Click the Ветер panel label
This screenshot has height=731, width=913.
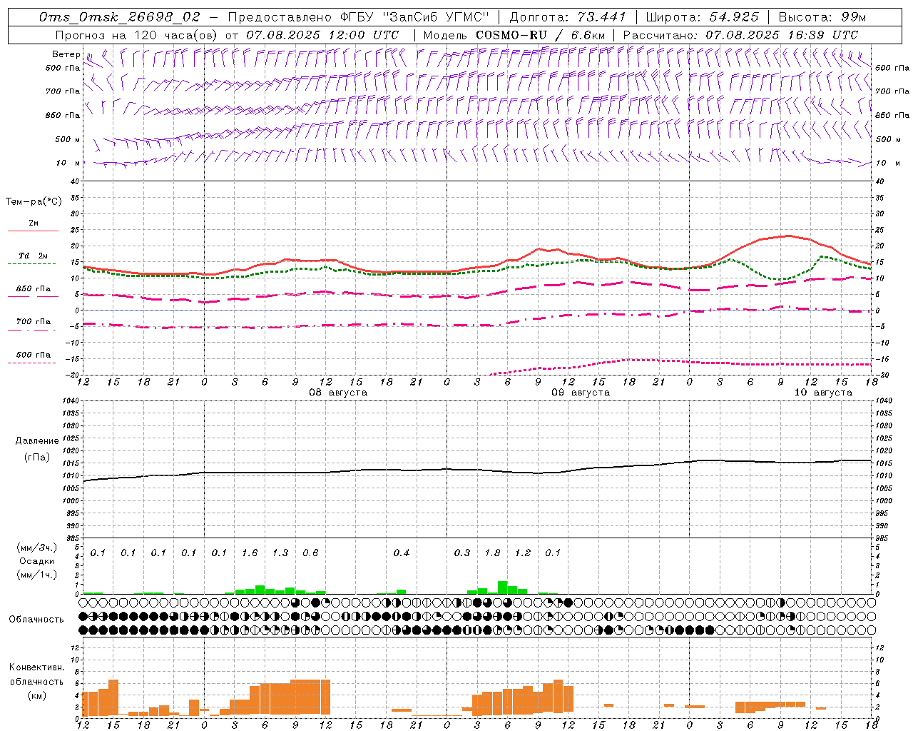click(66, 54)
